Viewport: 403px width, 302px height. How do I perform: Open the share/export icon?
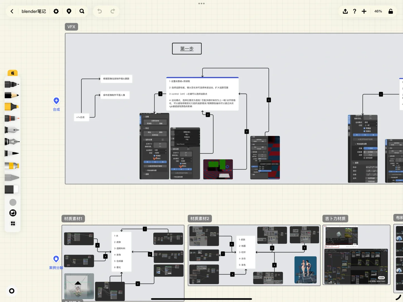[x=345, y=11]
